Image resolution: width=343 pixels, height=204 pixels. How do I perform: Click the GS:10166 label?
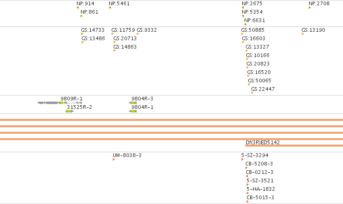pos(258,55)
